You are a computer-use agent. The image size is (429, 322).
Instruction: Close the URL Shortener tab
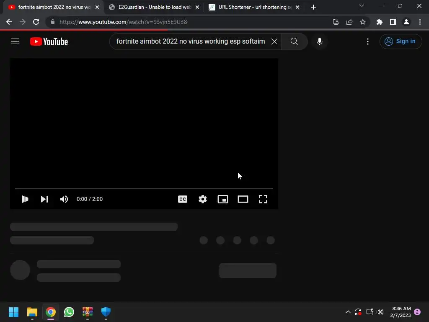(297, 7)
